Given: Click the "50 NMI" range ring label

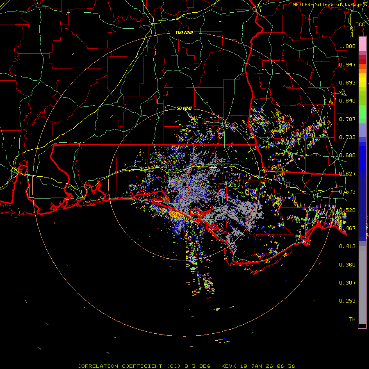Looking at the screenshot, I should [x=184, y=108].
